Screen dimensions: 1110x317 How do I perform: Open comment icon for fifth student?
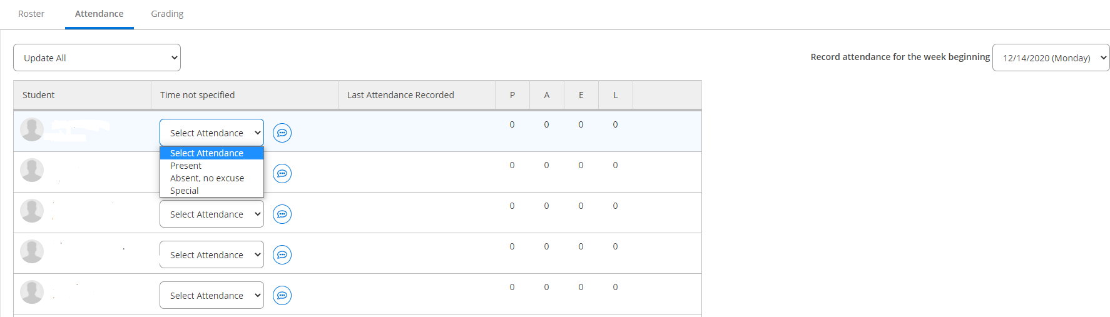282,295
